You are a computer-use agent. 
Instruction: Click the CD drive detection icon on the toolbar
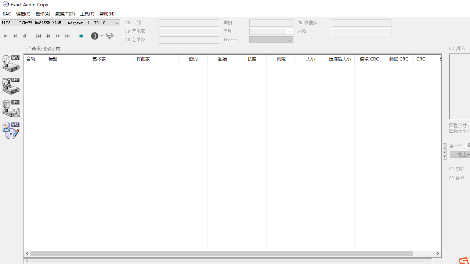(x=109, y=36)
